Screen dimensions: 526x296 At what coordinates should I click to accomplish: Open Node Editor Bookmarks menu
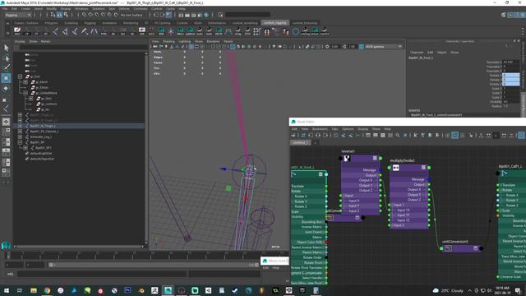point(320,129)
